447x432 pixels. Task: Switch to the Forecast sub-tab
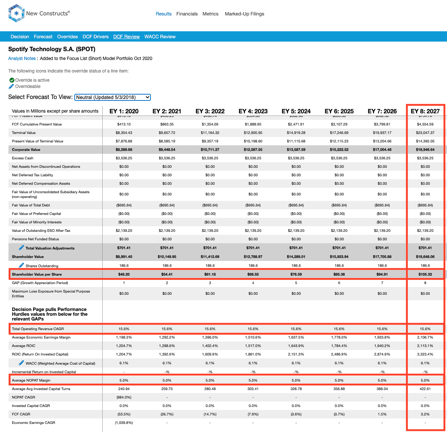coord(43,37)
